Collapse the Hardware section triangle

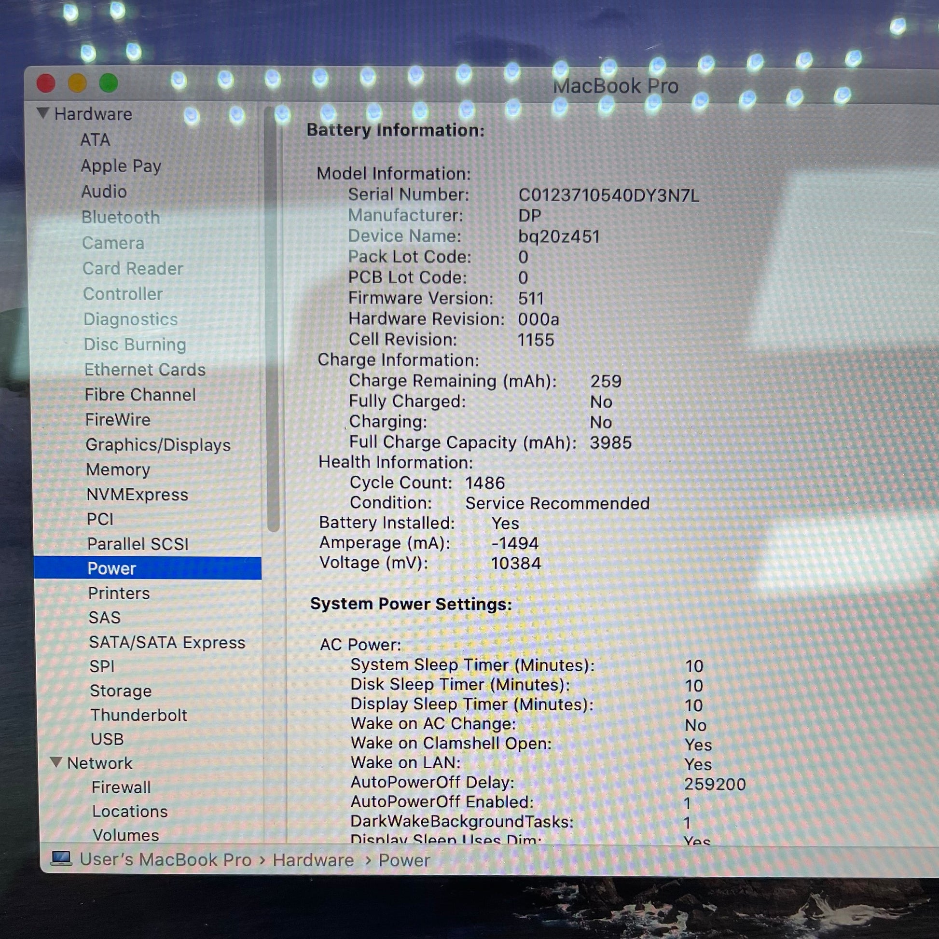click(43, 113)
